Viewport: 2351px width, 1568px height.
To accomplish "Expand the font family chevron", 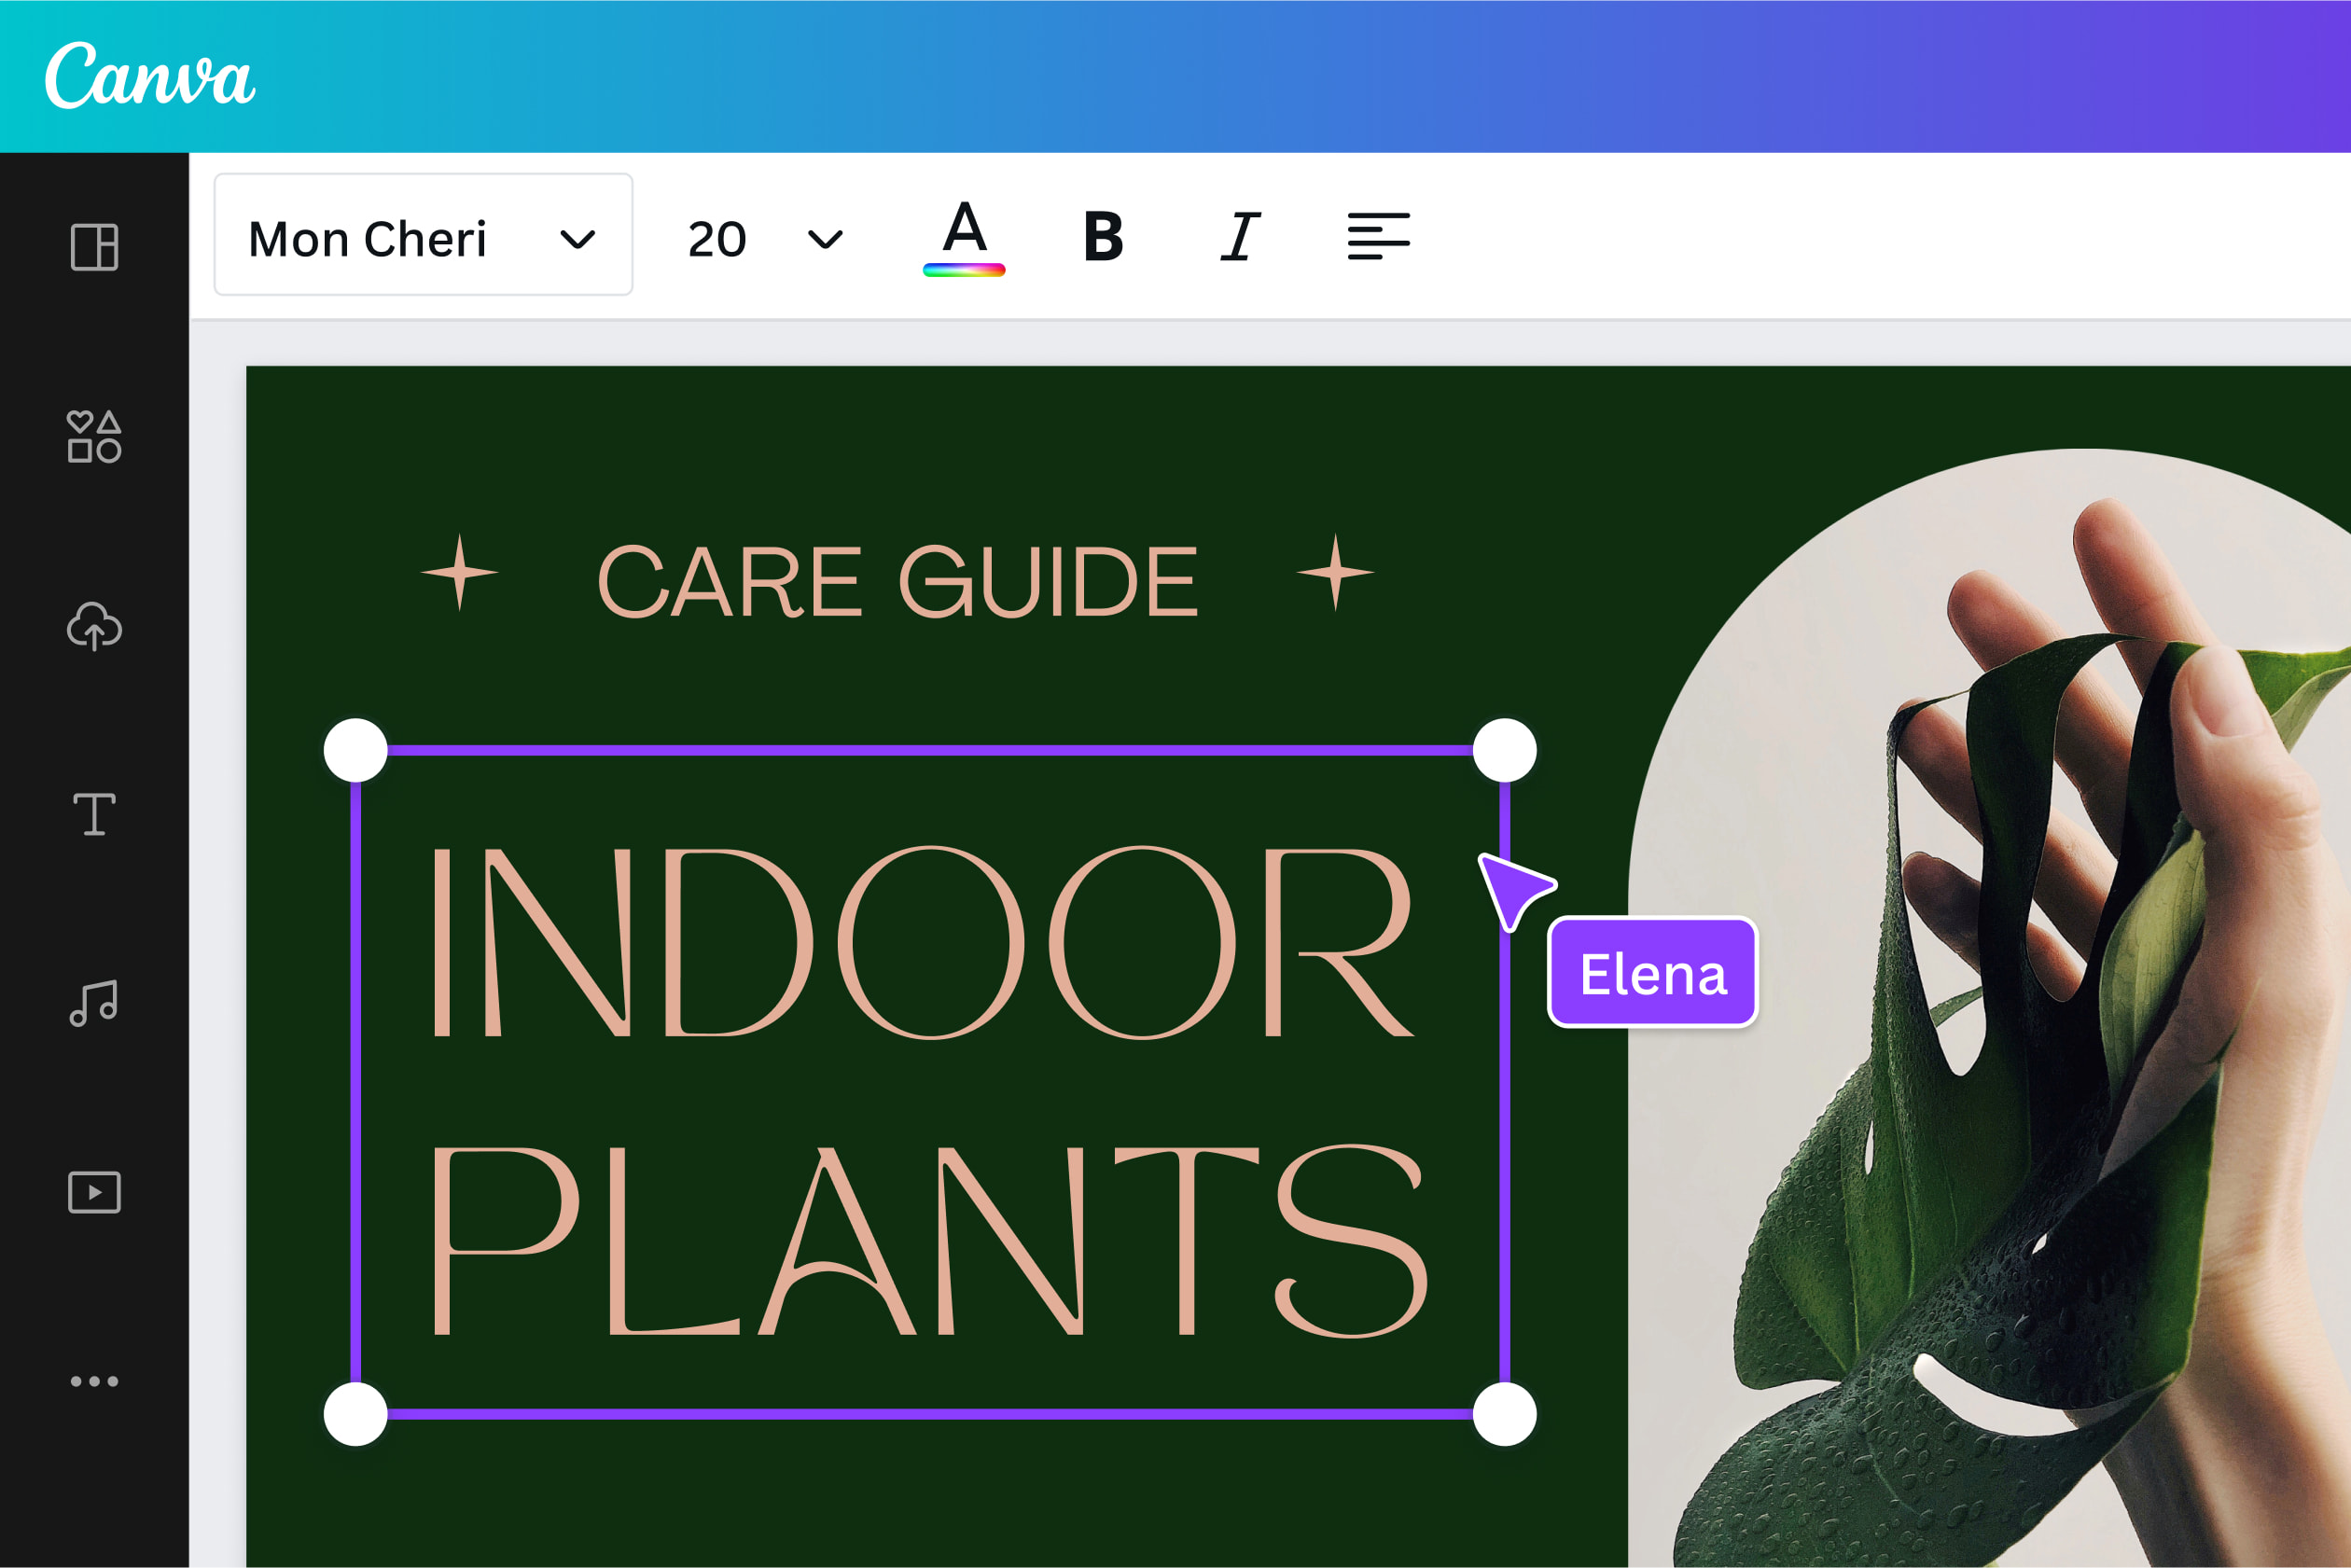I will pyautogui.click(x=577, y=238).
